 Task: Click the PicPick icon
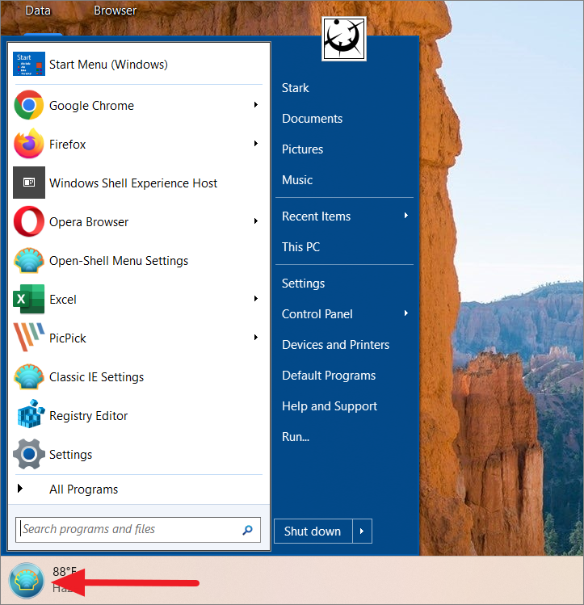click(x=28, y=338)
